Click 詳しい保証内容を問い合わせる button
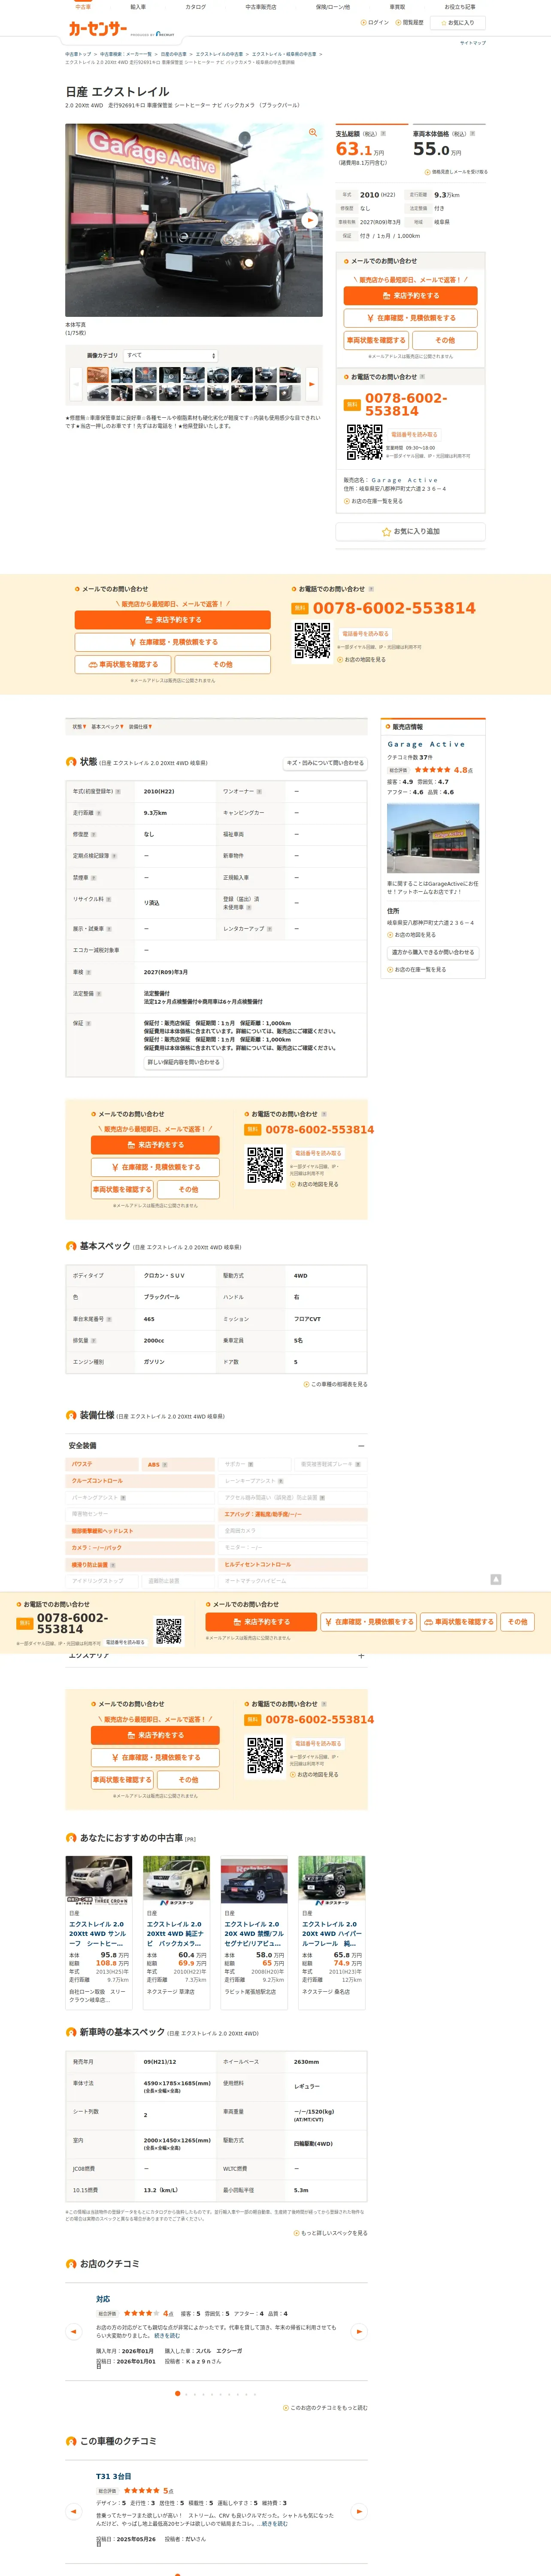Image resolution: width=551 pixels, height=2576 pixels. coord(184,1062)
